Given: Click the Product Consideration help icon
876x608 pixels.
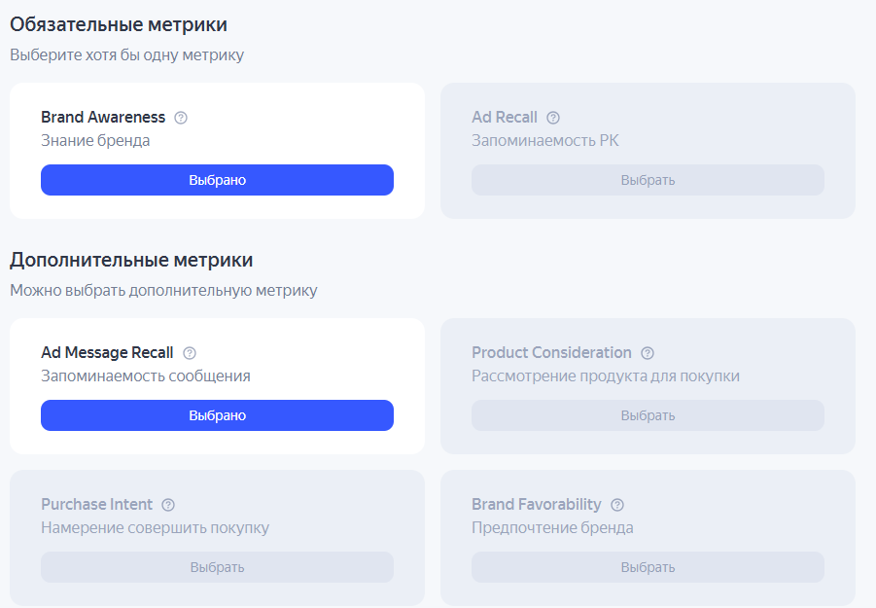Looking at the screenshot, I should 648,353.
